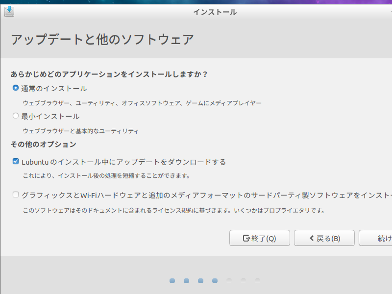Select the 最小インストール radio button
The height and width of the screenshot is (294, 392).
pos(16,116)
